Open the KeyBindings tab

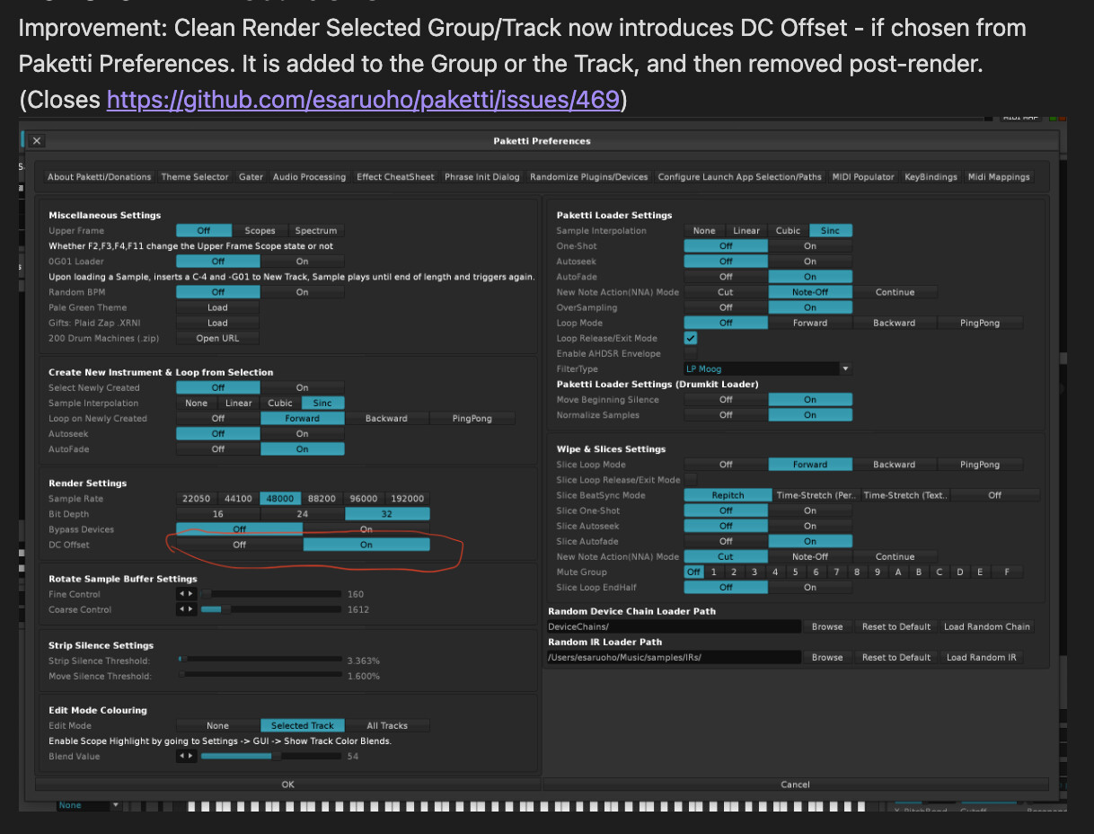click(x=931, y=177)
